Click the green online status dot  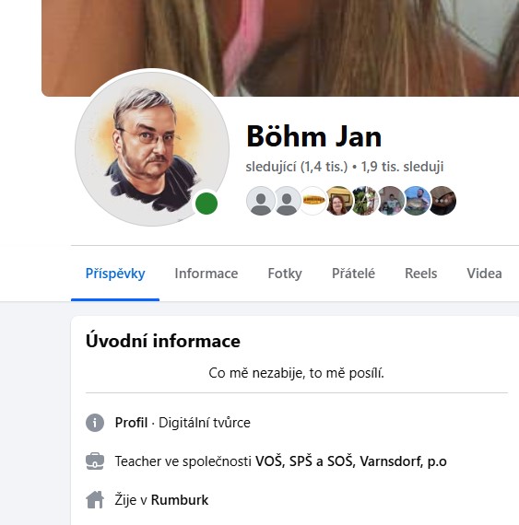pos(206,204)
